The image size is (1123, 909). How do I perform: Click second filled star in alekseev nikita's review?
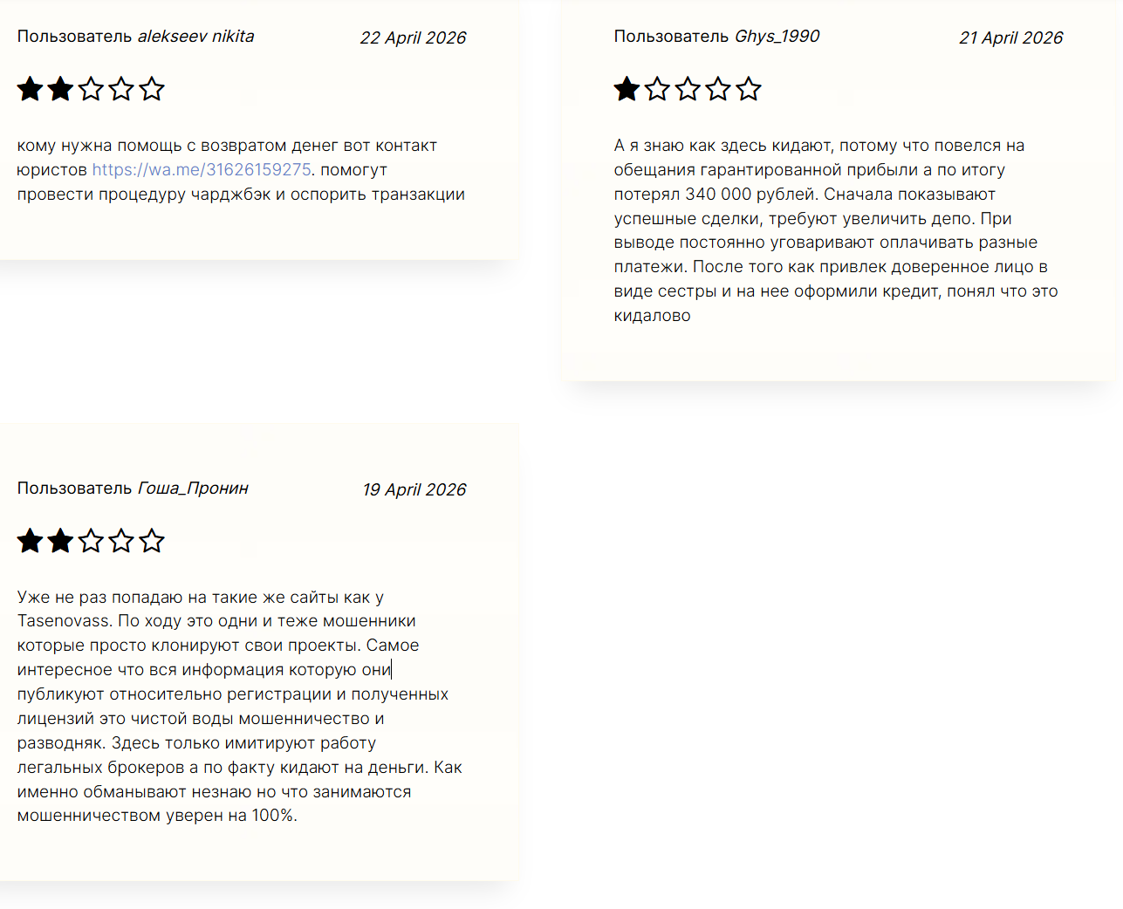coord(61,89)
